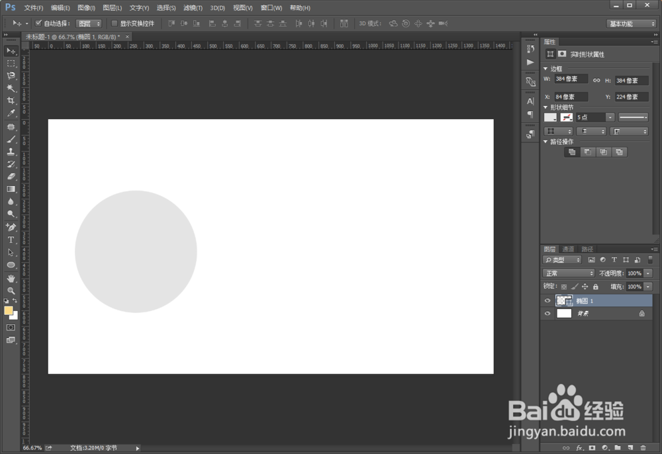Open the 窗口(W) menu
This screenshot has width=662, height=454.
point(271,7)
